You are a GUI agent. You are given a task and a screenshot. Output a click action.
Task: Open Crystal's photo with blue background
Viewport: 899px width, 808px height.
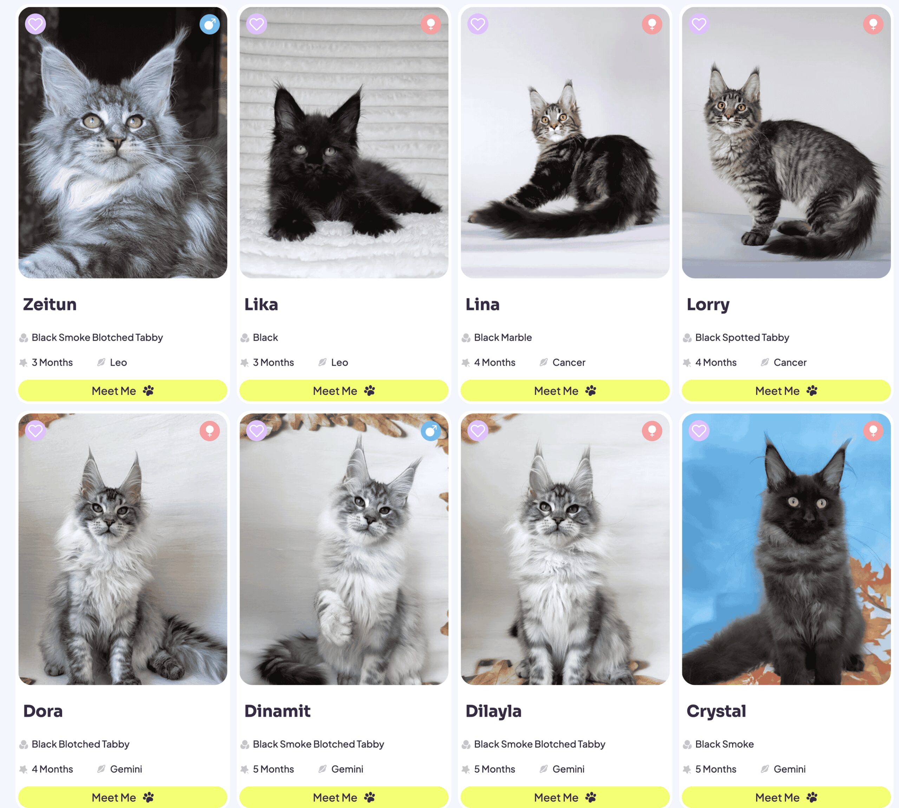(786, 549)
